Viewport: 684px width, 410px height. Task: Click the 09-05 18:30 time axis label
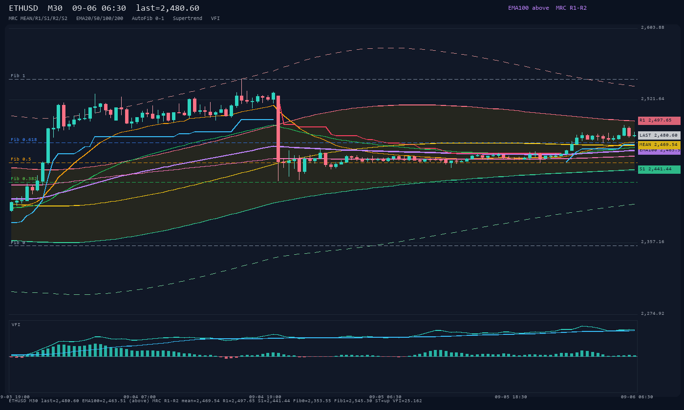pos(511,397)
